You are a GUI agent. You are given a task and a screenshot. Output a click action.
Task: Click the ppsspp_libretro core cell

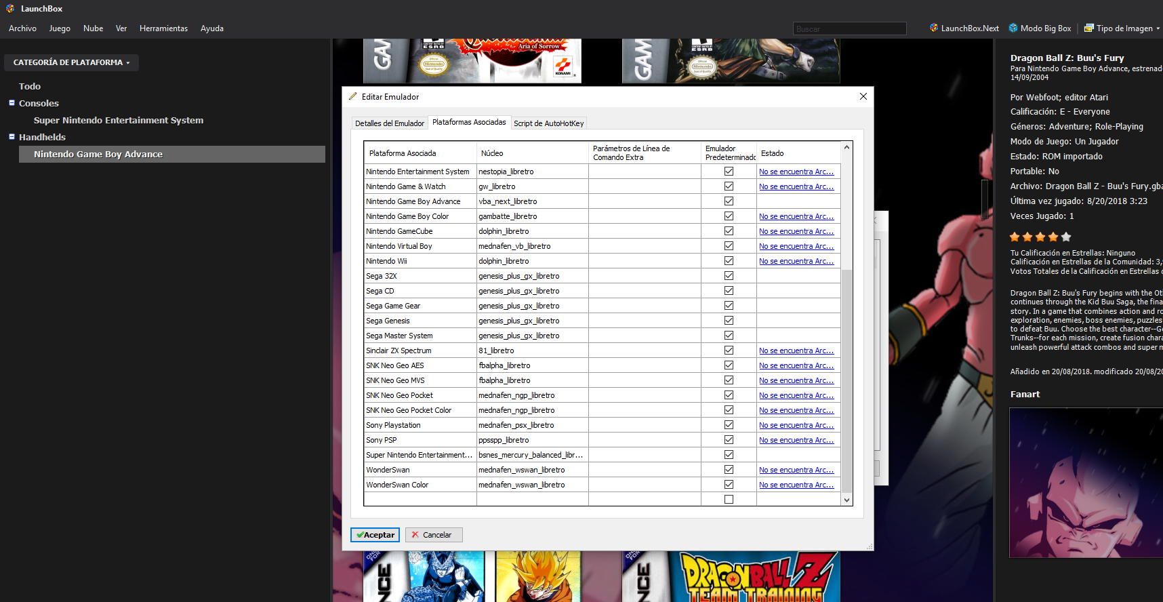pos(533,440)
